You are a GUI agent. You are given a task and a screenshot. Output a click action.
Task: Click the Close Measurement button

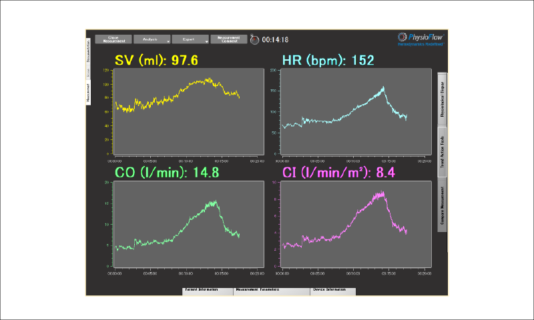pos(113,39)
